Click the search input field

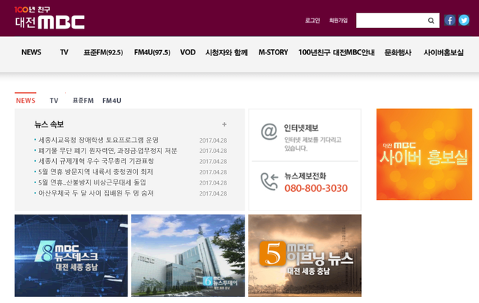pos(391,21)
